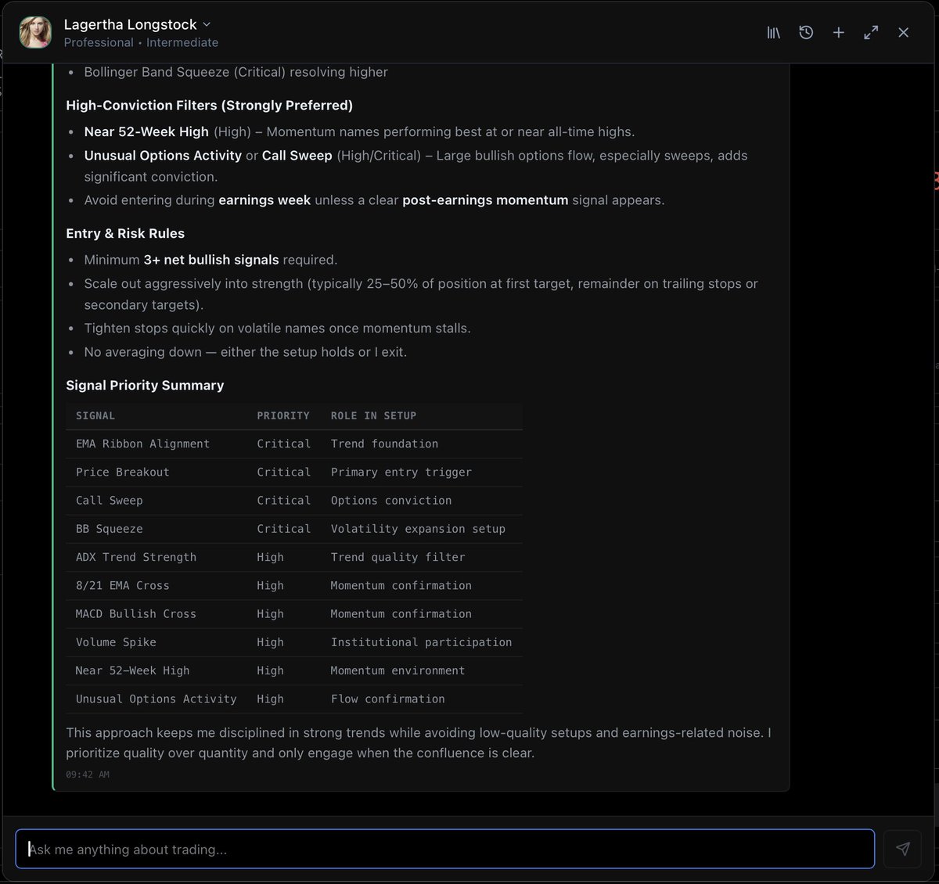Open chat history clock icon

point(806,33)
